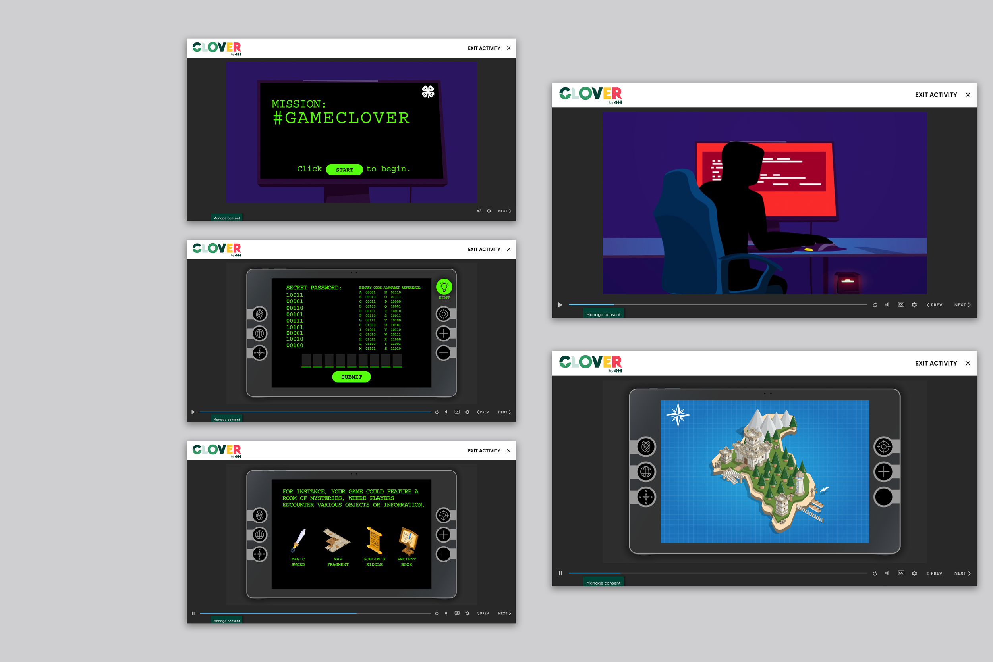This screenshot has height=662, width=993.
Task: Click first password letter box
Action: [306, 360]
